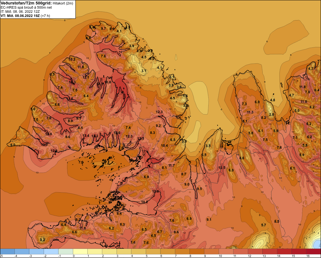This screenshot has height=258, width=321.
Task: Select the "EC-HRES spá brúuð á 500m net" line
Action: pyautogui.click(x=26, y=7)
